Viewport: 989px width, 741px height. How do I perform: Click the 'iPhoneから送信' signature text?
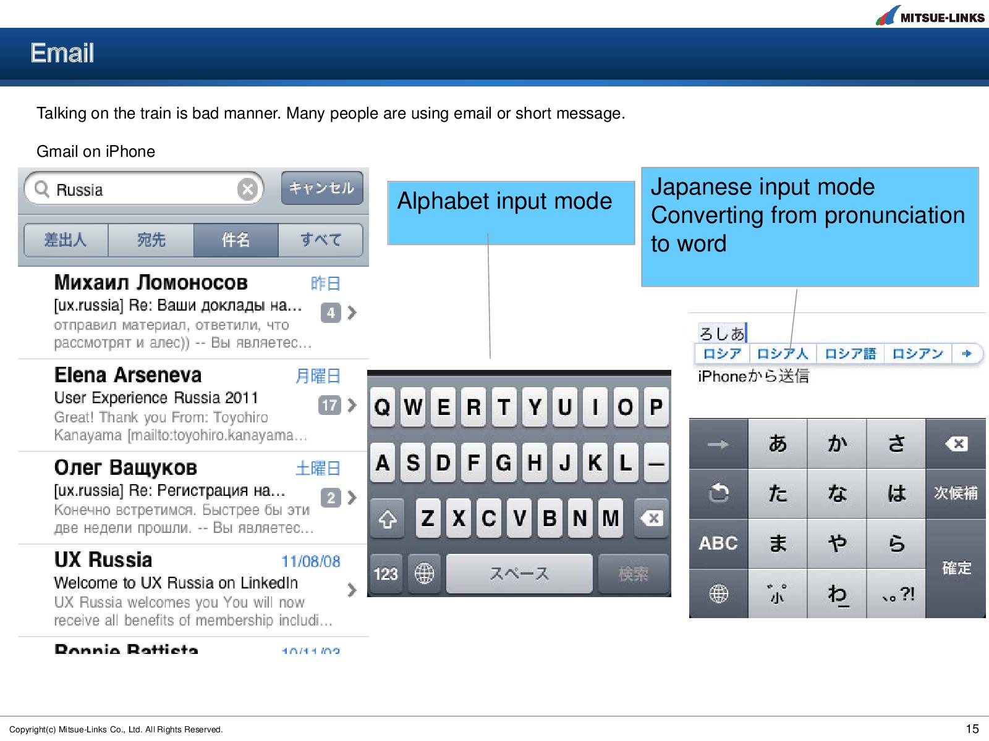[x=753, y=376]
